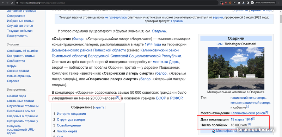The width and height of the screenshot is (282, 137).
Task: Click page vertical scrollbar thumb
Action: 280,19
